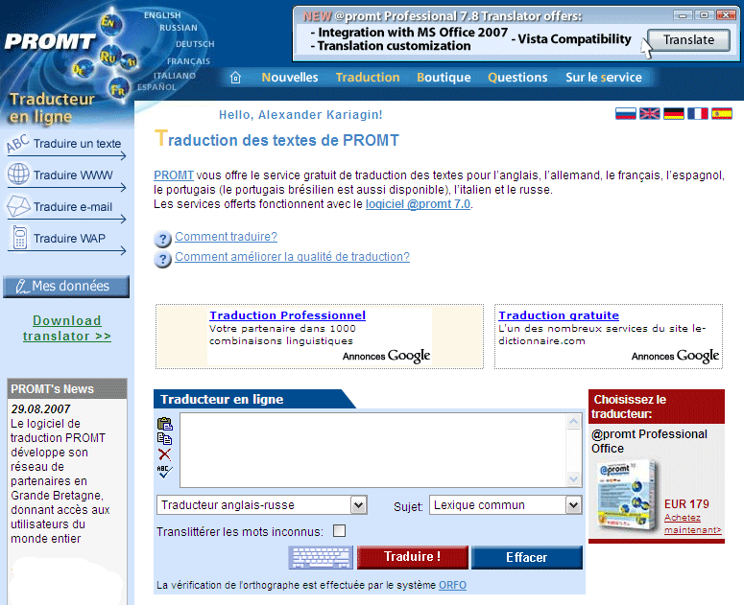Click text area scrollbar up arrow
This screenshot has width=744, height=605.
(x=574, y=422)
